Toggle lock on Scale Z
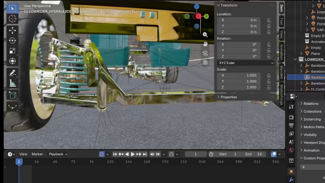This screenshot has width=325, height=183. coord(269,87)
